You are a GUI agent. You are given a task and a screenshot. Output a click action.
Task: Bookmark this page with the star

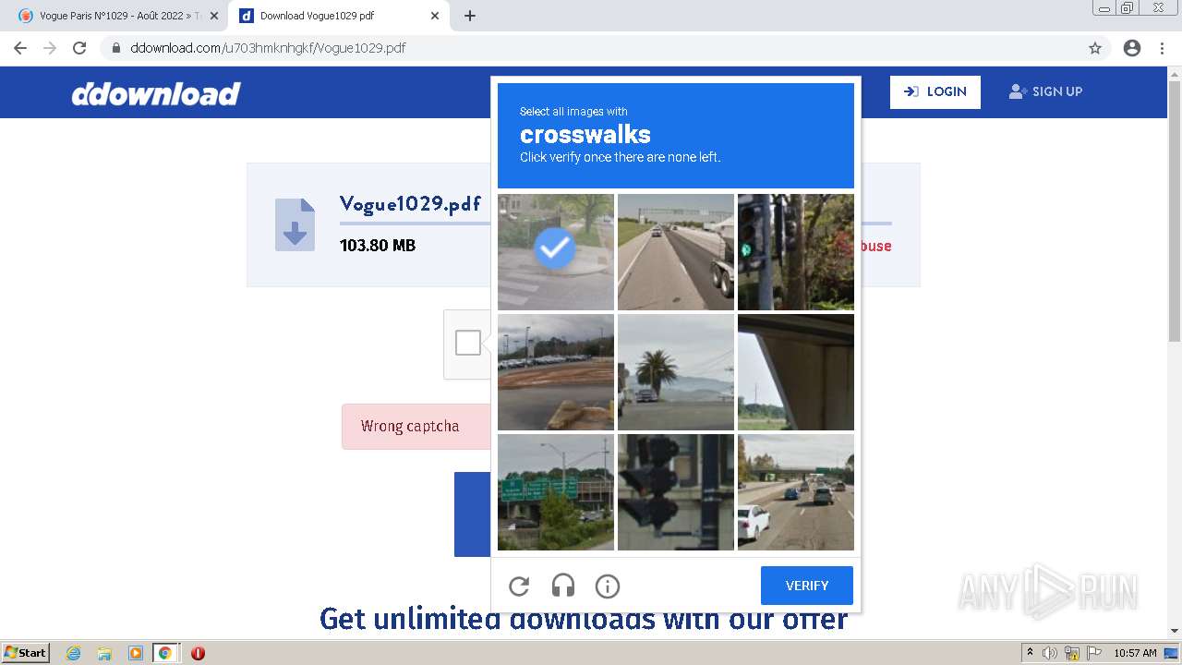click(x=1095, y=48)
